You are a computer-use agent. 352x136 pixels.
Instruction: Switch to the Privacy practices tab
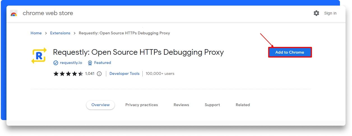tap(142, 105)
